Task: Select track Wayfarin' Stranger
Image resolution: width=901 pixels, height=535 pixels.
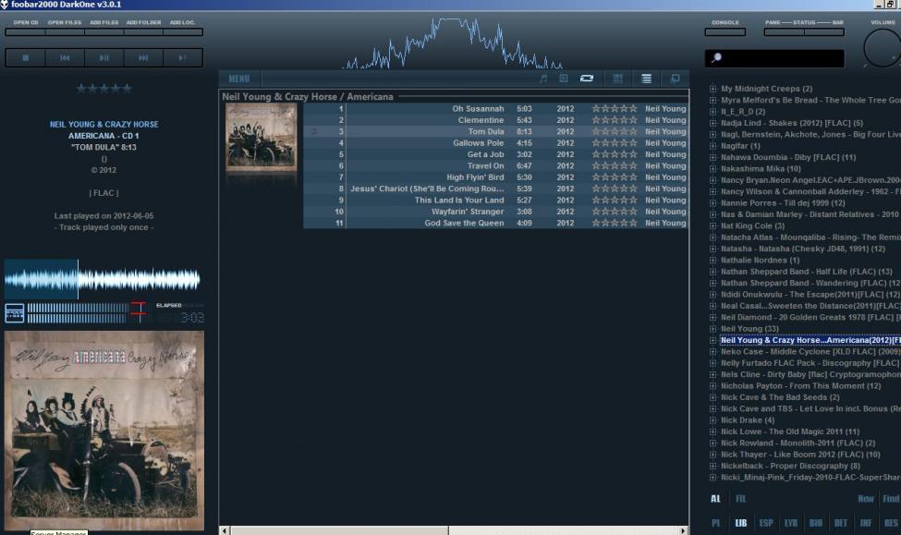Action: (x=495, y=212)
